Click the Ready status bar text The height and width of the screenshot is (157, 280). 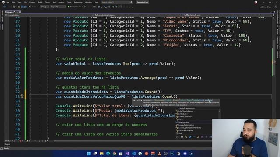(6, 148)
